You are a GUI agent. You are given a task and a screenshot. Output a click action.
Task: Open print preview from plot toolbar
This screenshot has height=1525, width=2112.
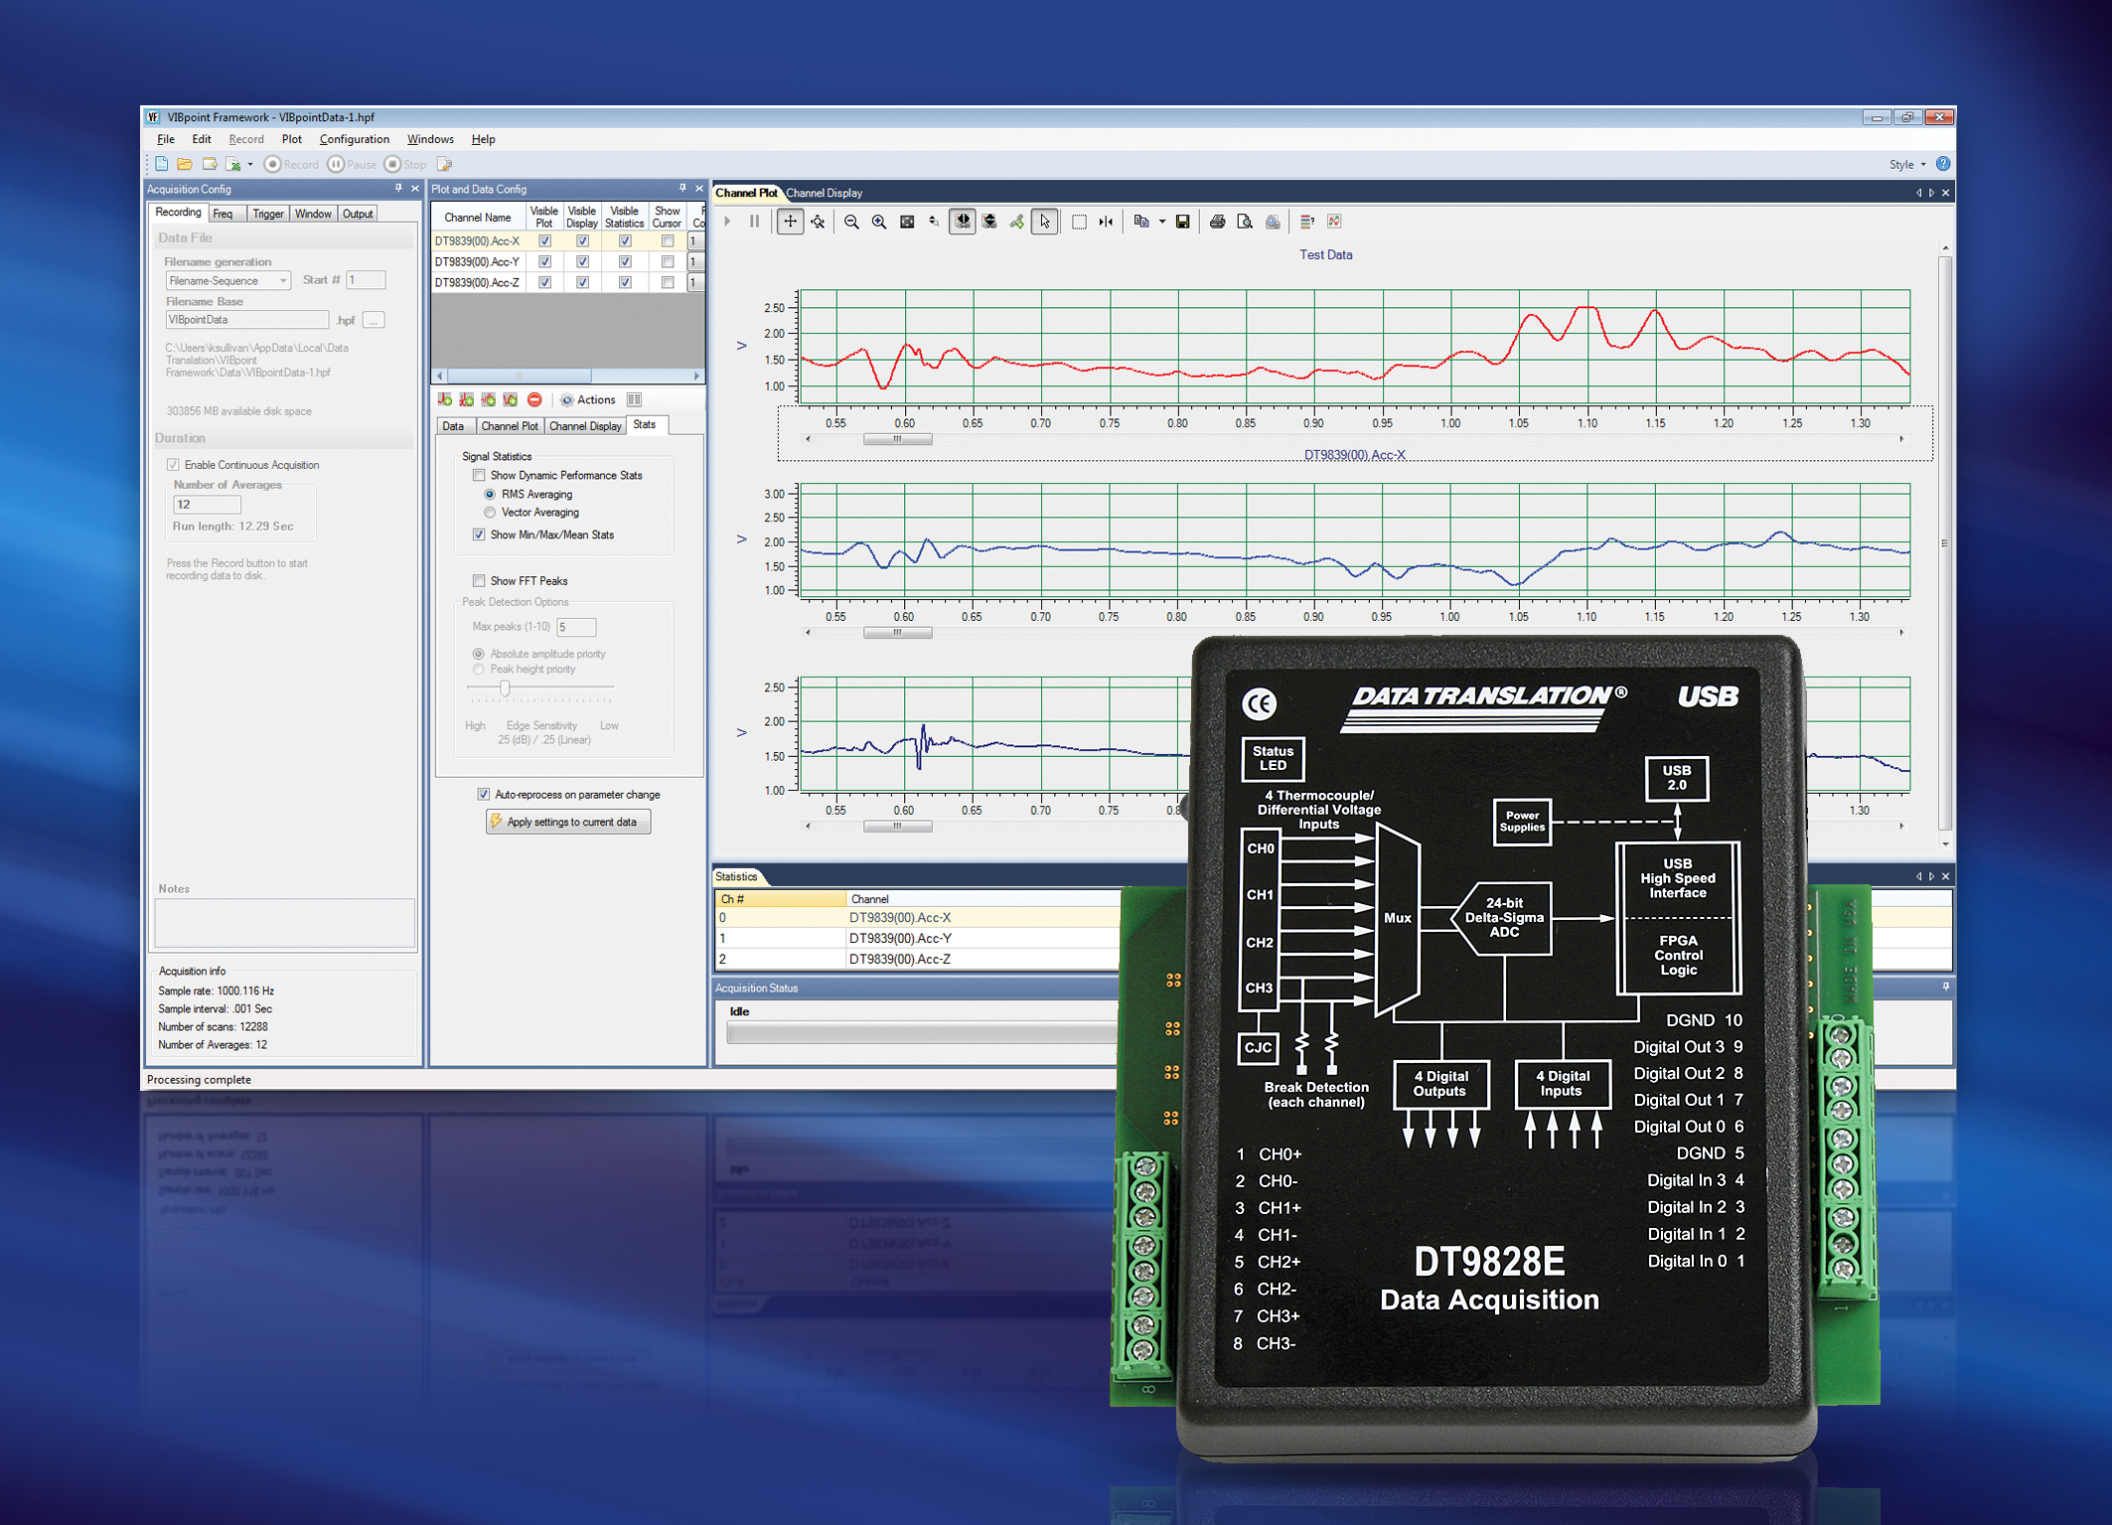1245,222
